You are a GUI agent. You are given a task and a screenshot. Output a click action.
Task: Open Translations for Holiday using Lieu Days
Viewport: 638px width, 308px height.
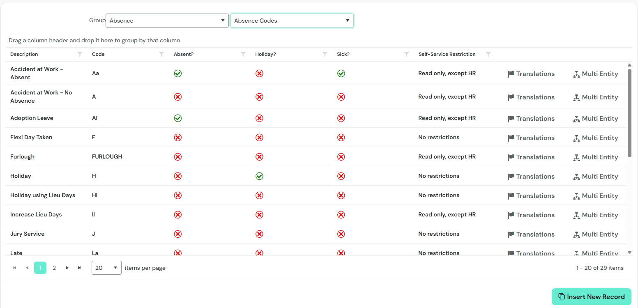pos(531,196)
